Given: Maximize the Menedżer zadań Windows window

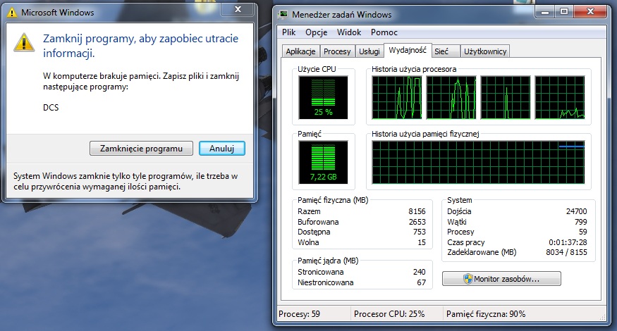Looking at the screenshot, I should pos(564,11).
